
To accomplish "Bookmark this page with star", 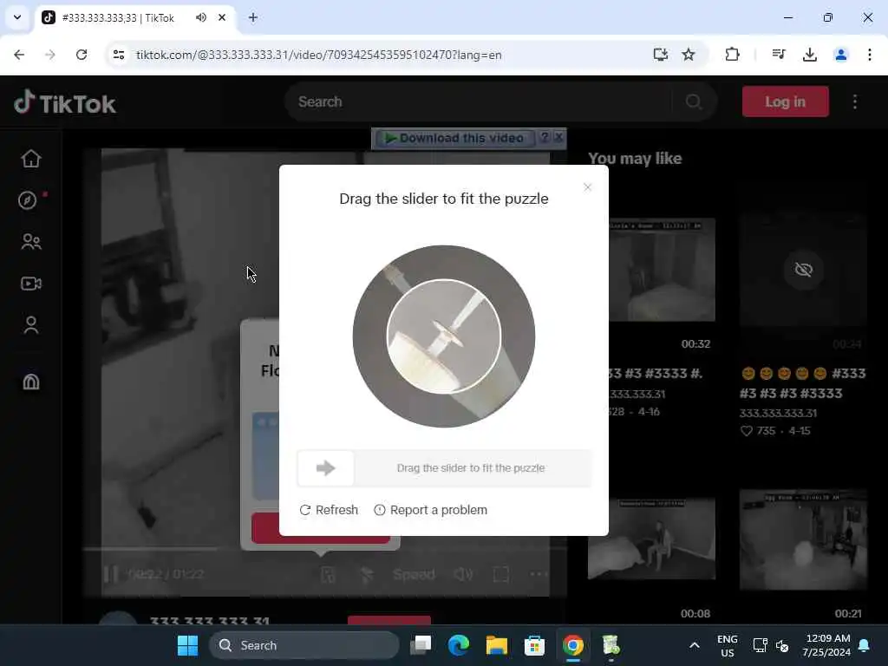I will [x=688, y=55].
